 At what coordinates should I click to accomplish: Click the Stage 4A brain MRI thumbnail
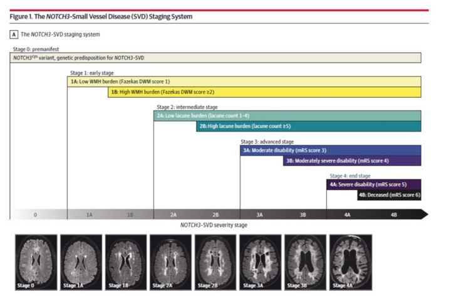[351, 262]
